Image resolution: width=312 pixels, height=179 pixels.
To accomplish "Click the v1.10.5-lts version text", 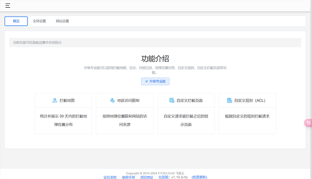I will [180, 177].
